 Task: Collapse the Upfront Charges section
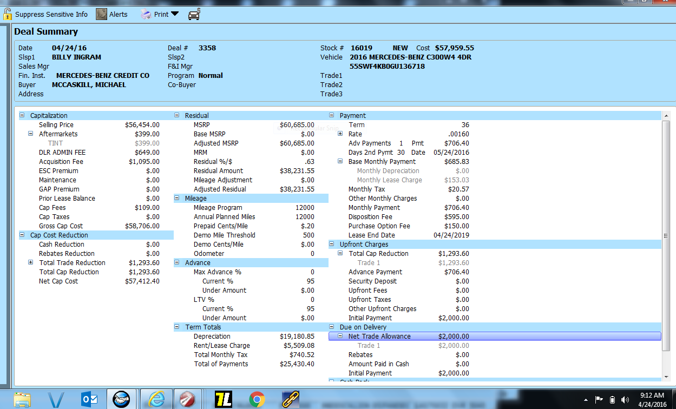click(x=332, y=244)
